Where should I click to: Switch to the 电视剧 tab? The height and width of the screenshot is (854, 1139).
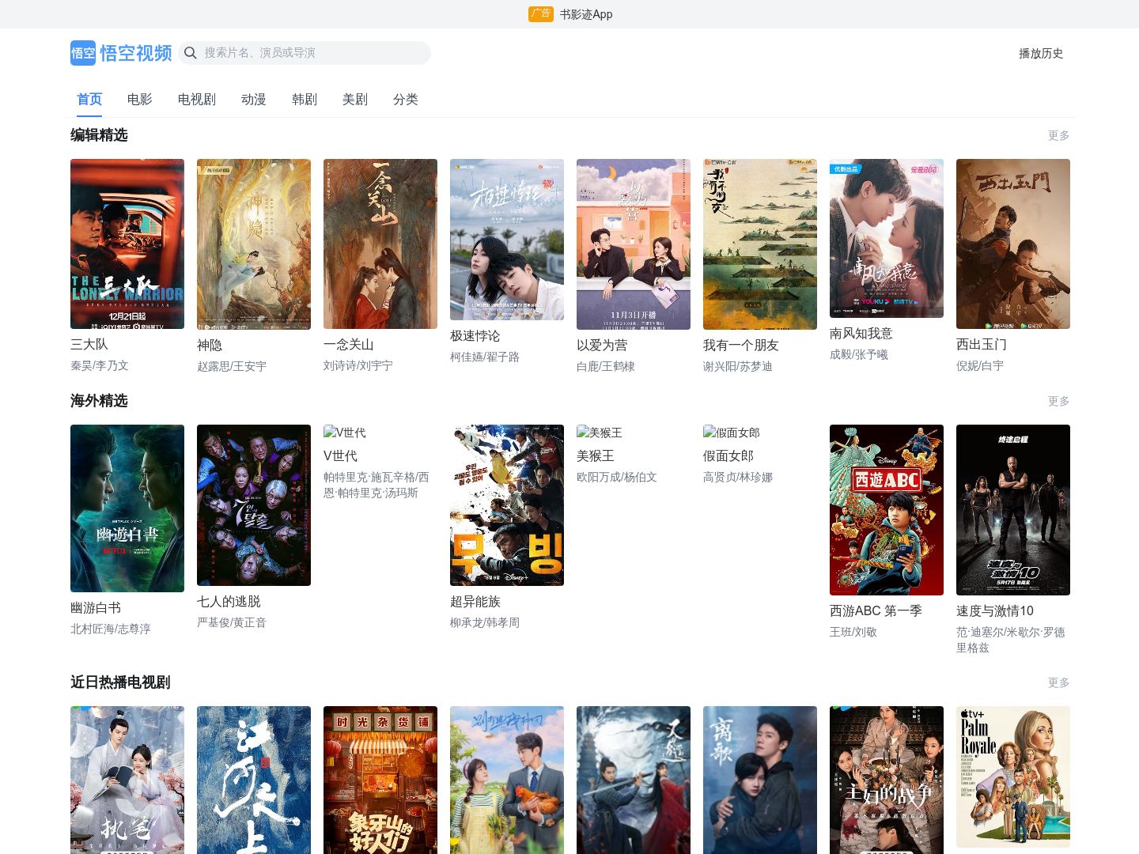point(197,99)
